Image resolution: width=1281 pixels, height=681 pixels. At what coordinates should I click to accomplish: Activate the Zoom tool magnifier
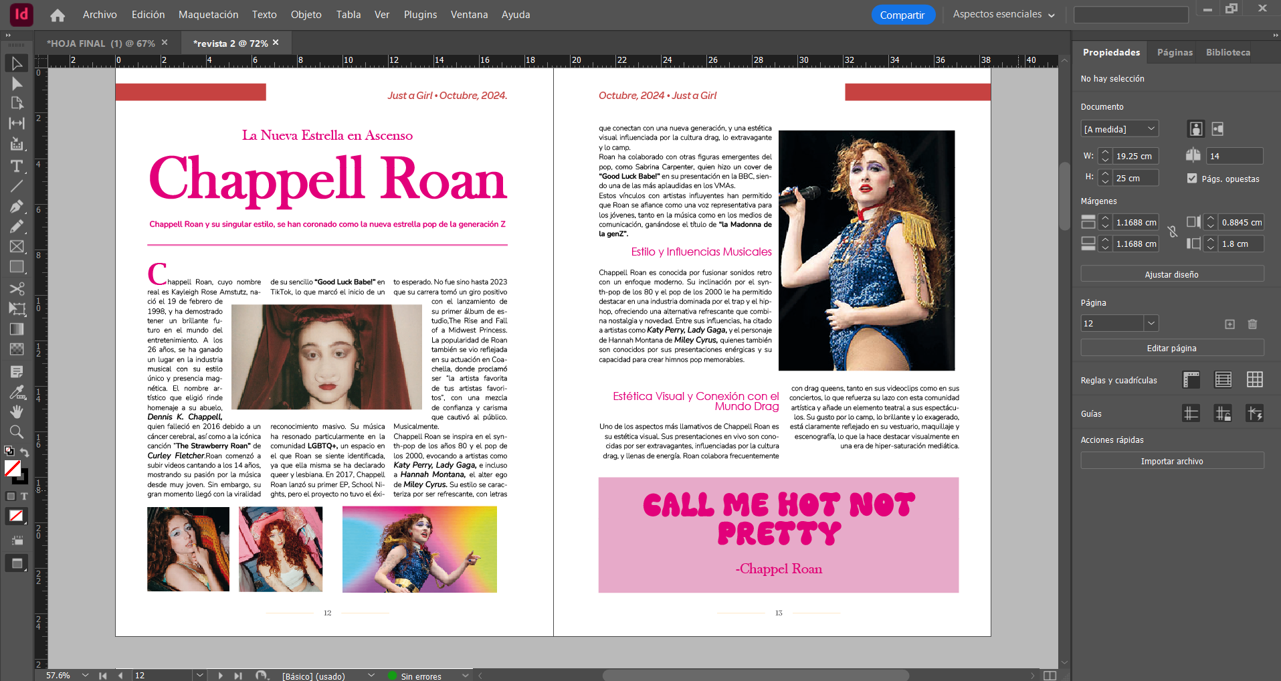(17, 431)
